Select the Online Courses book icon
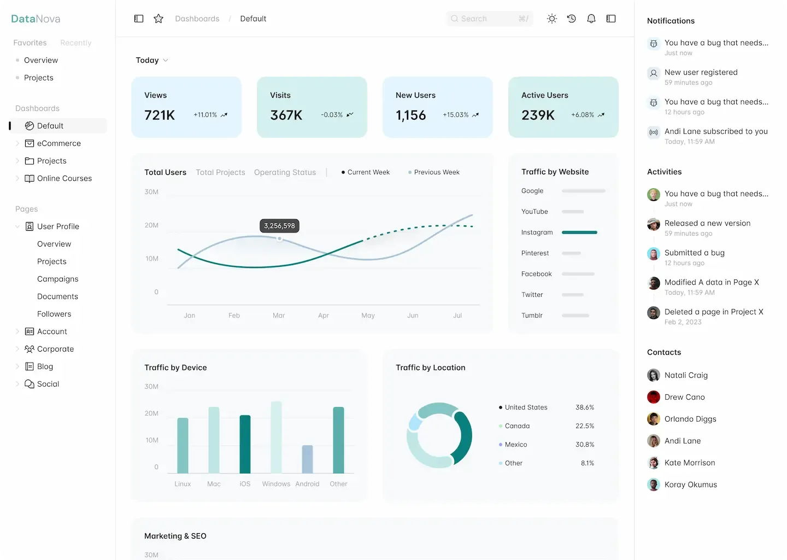Viewport: 787px width, 560px height. (x=30, y=178)
